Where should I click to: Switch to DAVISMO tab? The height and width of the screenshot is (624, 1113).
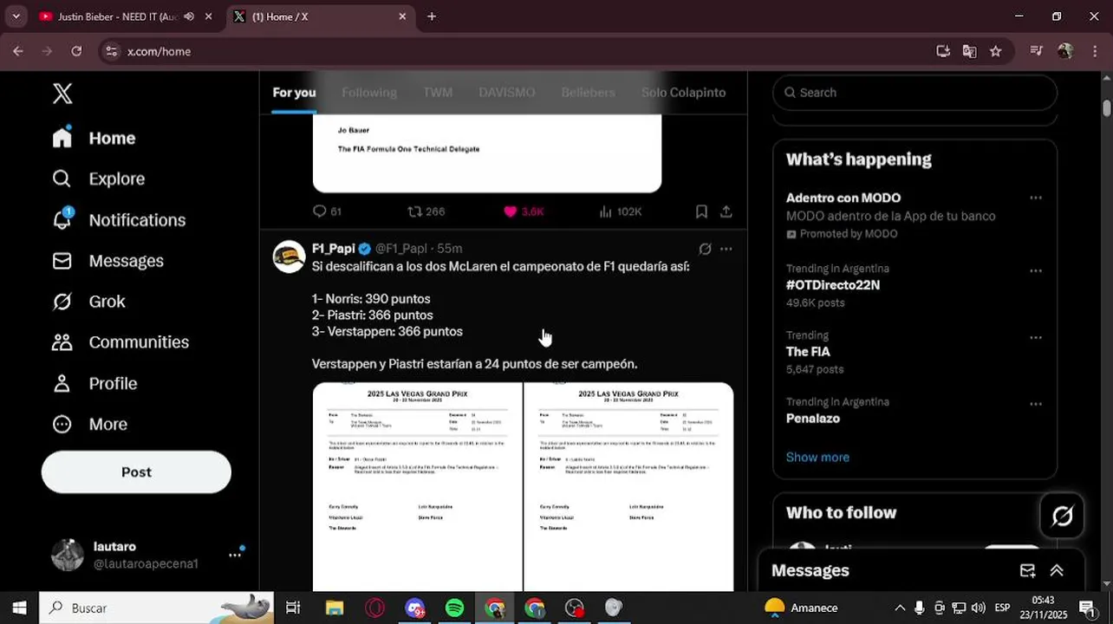point(507,92)
